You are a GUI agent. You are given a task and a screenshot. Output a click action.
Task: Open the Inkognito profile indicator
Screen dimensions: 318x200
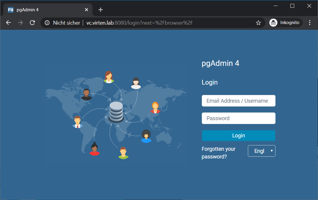286,23
